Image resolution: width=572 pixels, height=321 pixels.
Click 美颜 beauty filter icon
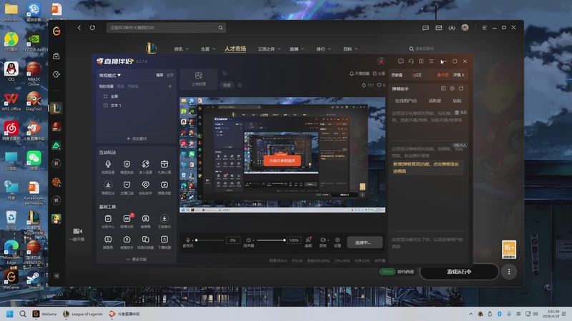309,242
